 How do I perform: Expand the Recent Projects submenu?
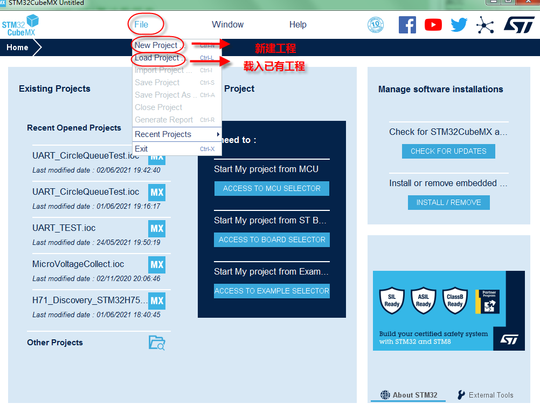tap(177, 134)
